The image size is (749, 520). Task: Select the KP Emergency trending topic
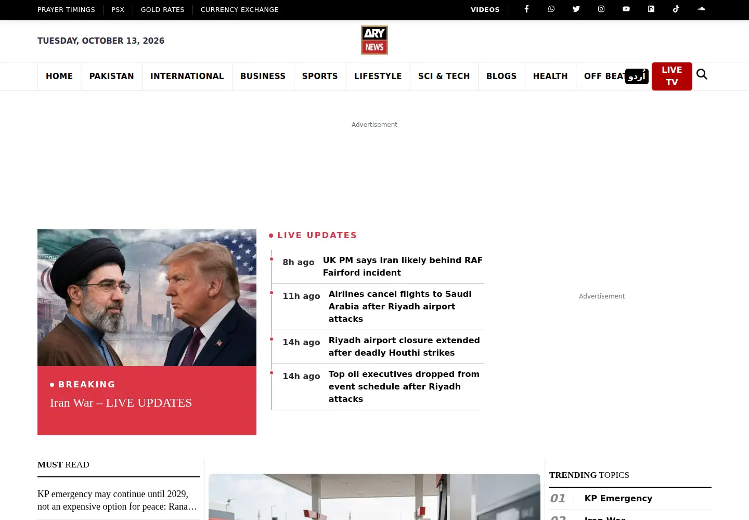tap(618, 498)
